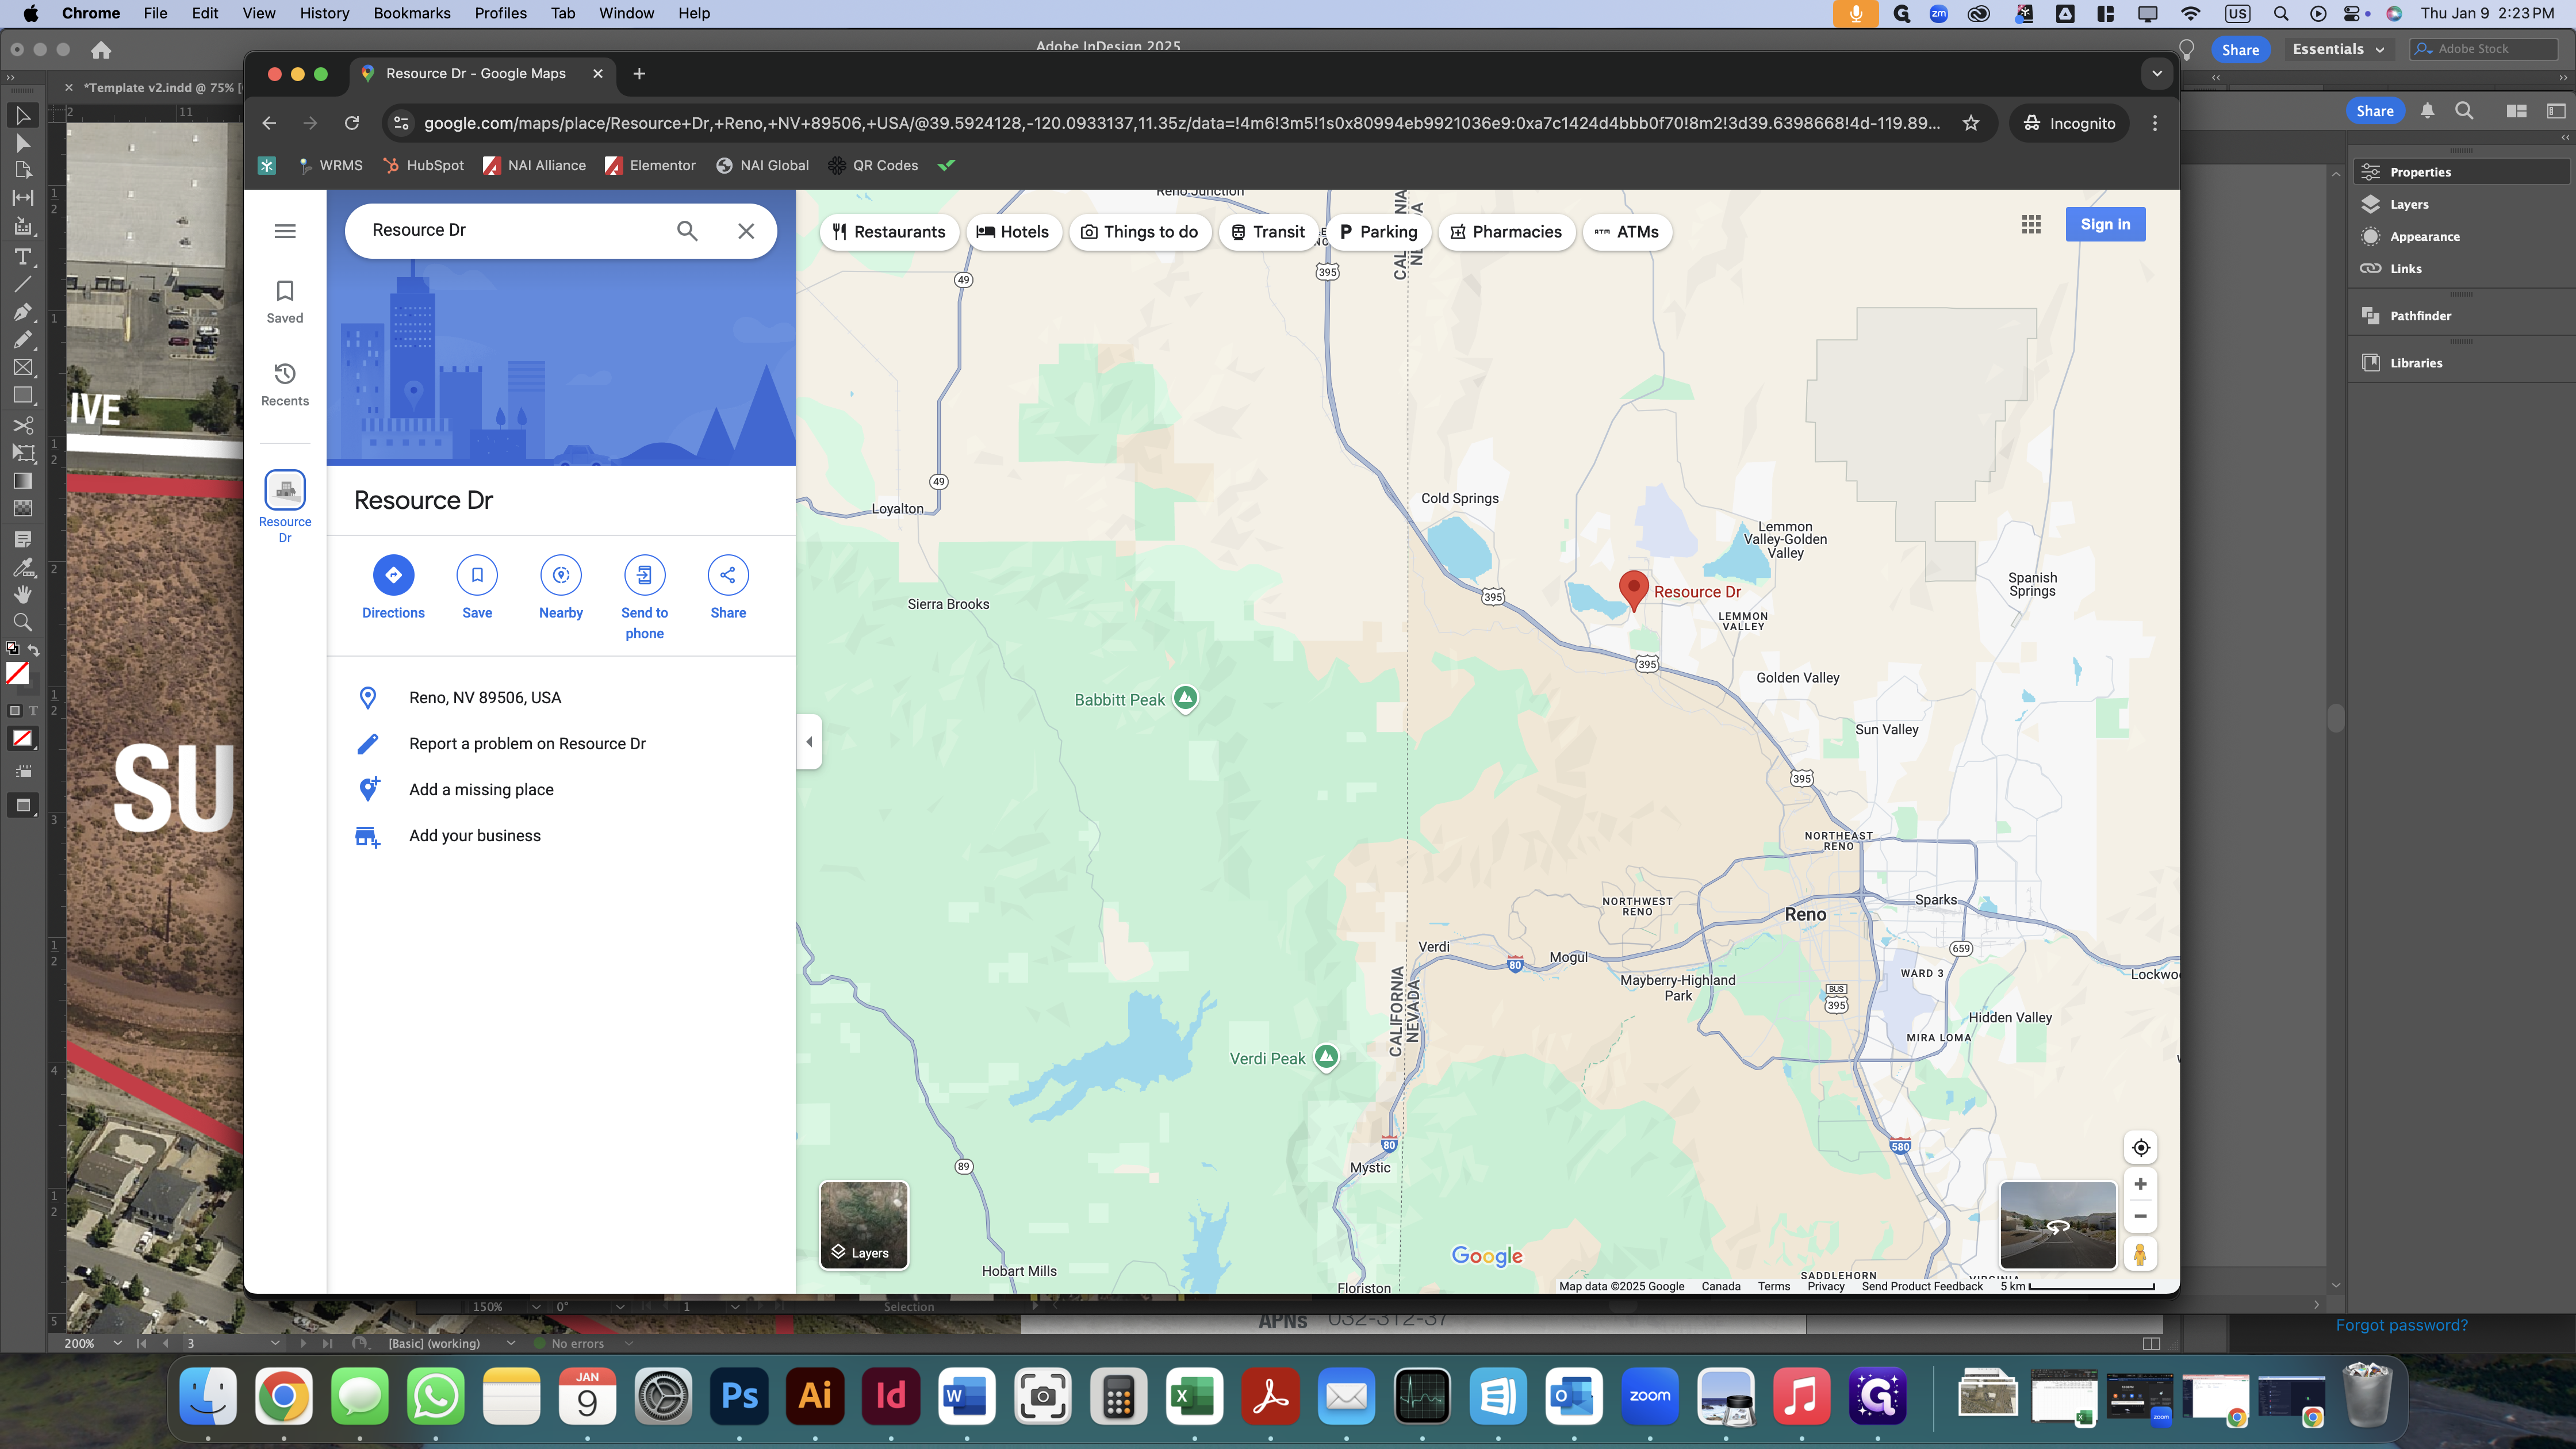
Task: Open the Chrome tab search dropdown
Action: click(2157, 73)
